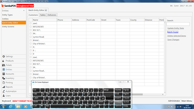Viewport: 194px width, 109px height.
Task: Open Entity Types in sidebar
Action: tap(7, 15)
